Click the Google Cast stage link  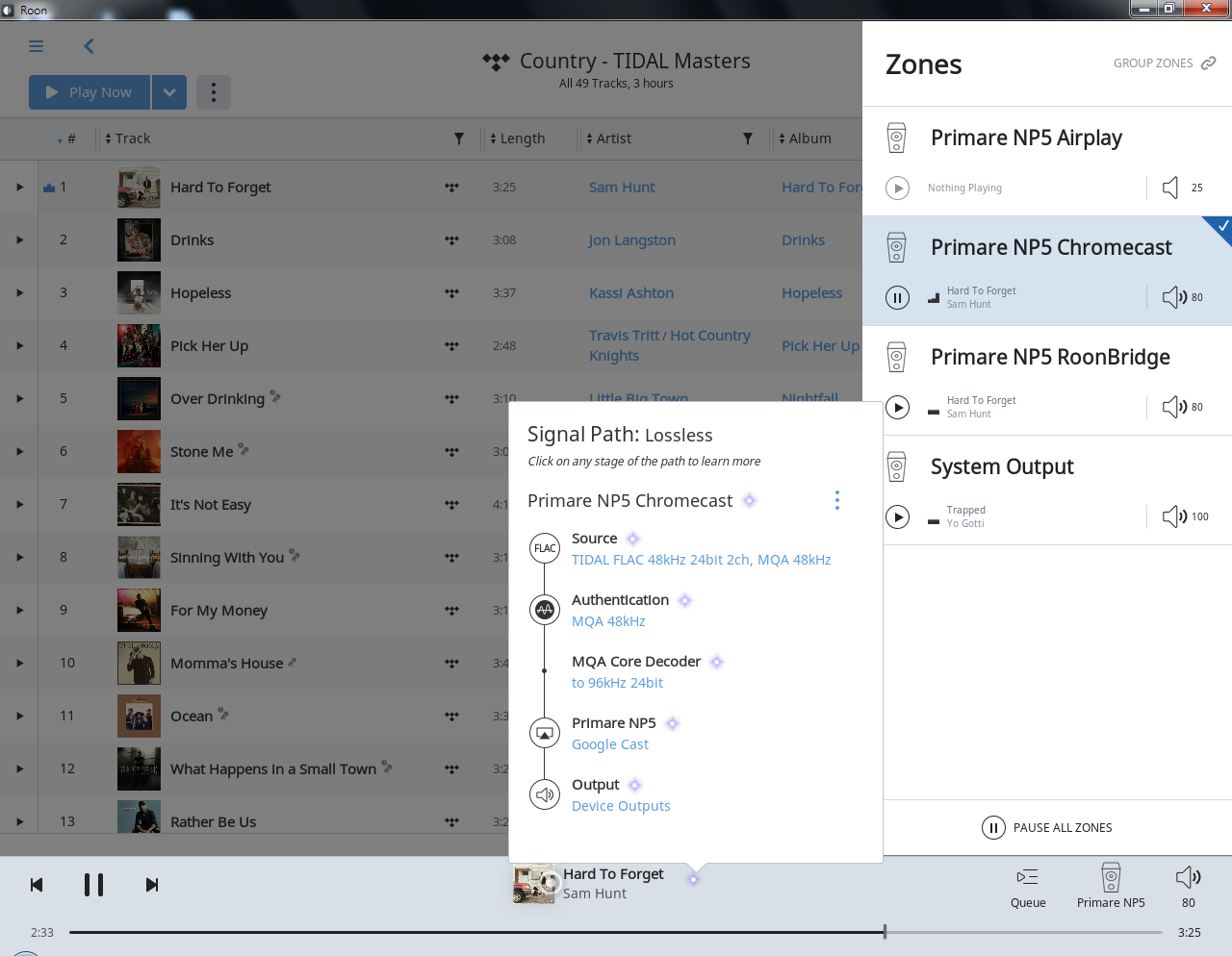[x=610, y=744]
